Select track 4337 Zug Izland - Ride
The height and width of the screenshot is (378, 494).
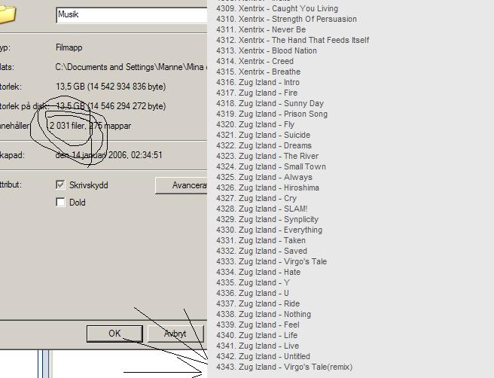(258, 303)
